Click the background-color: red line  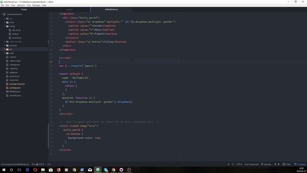click(84, 138)
